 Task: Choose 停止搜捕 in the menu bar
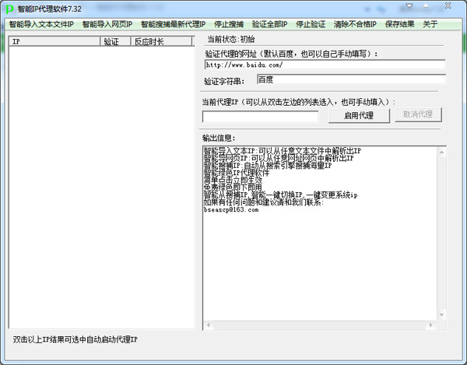pyautogui.click(x=229, y=24)
